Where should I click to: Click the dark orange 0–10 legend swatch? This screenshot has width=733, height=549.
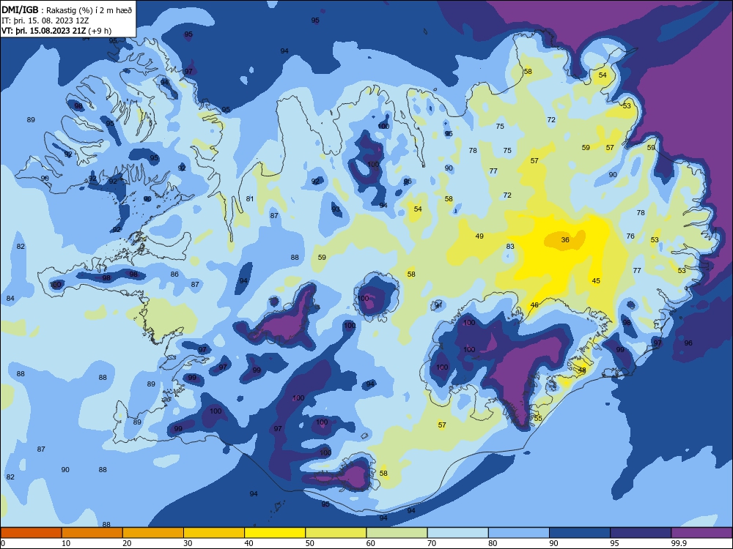click(31, 533)
